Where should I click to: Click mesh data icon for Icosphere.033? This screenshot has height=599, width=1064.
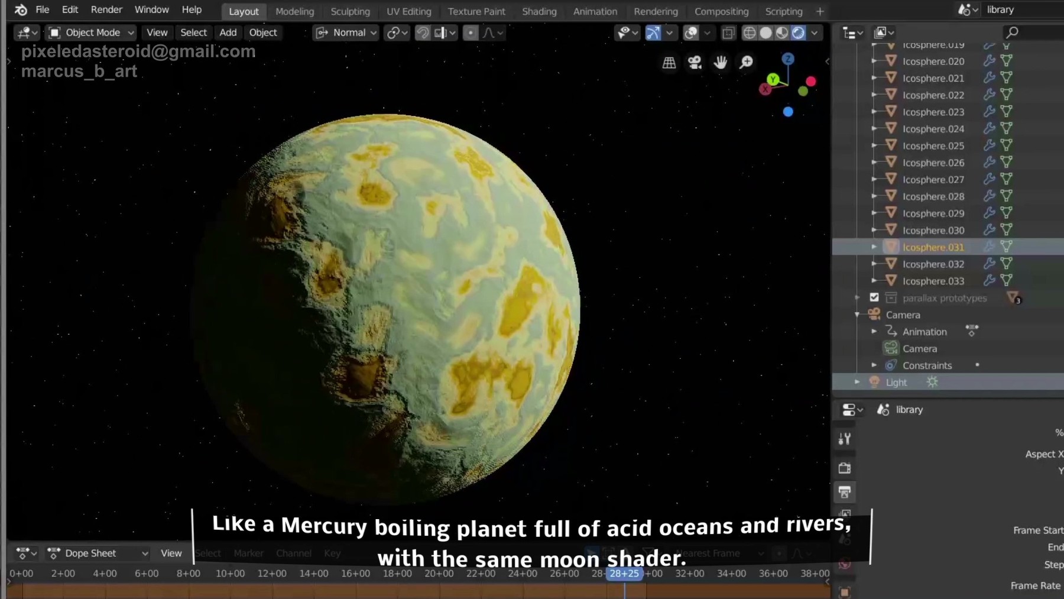point(1007,280)
